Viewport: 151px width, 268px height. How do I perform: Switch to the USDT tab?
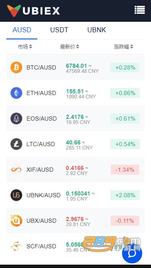point(59,30)
